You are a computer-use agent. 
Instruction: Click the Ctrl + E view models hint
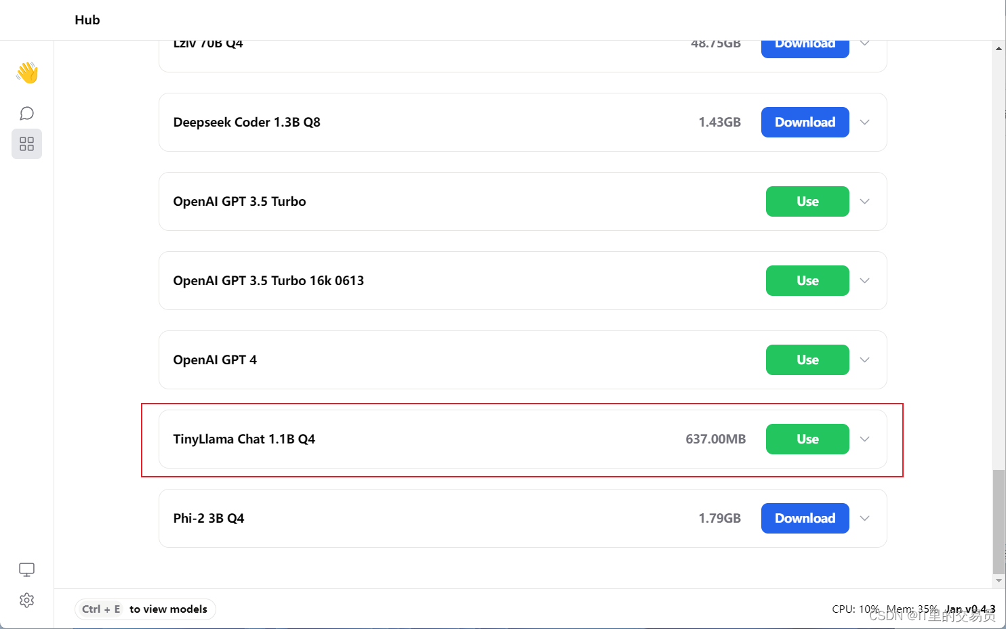pos(145,609)
